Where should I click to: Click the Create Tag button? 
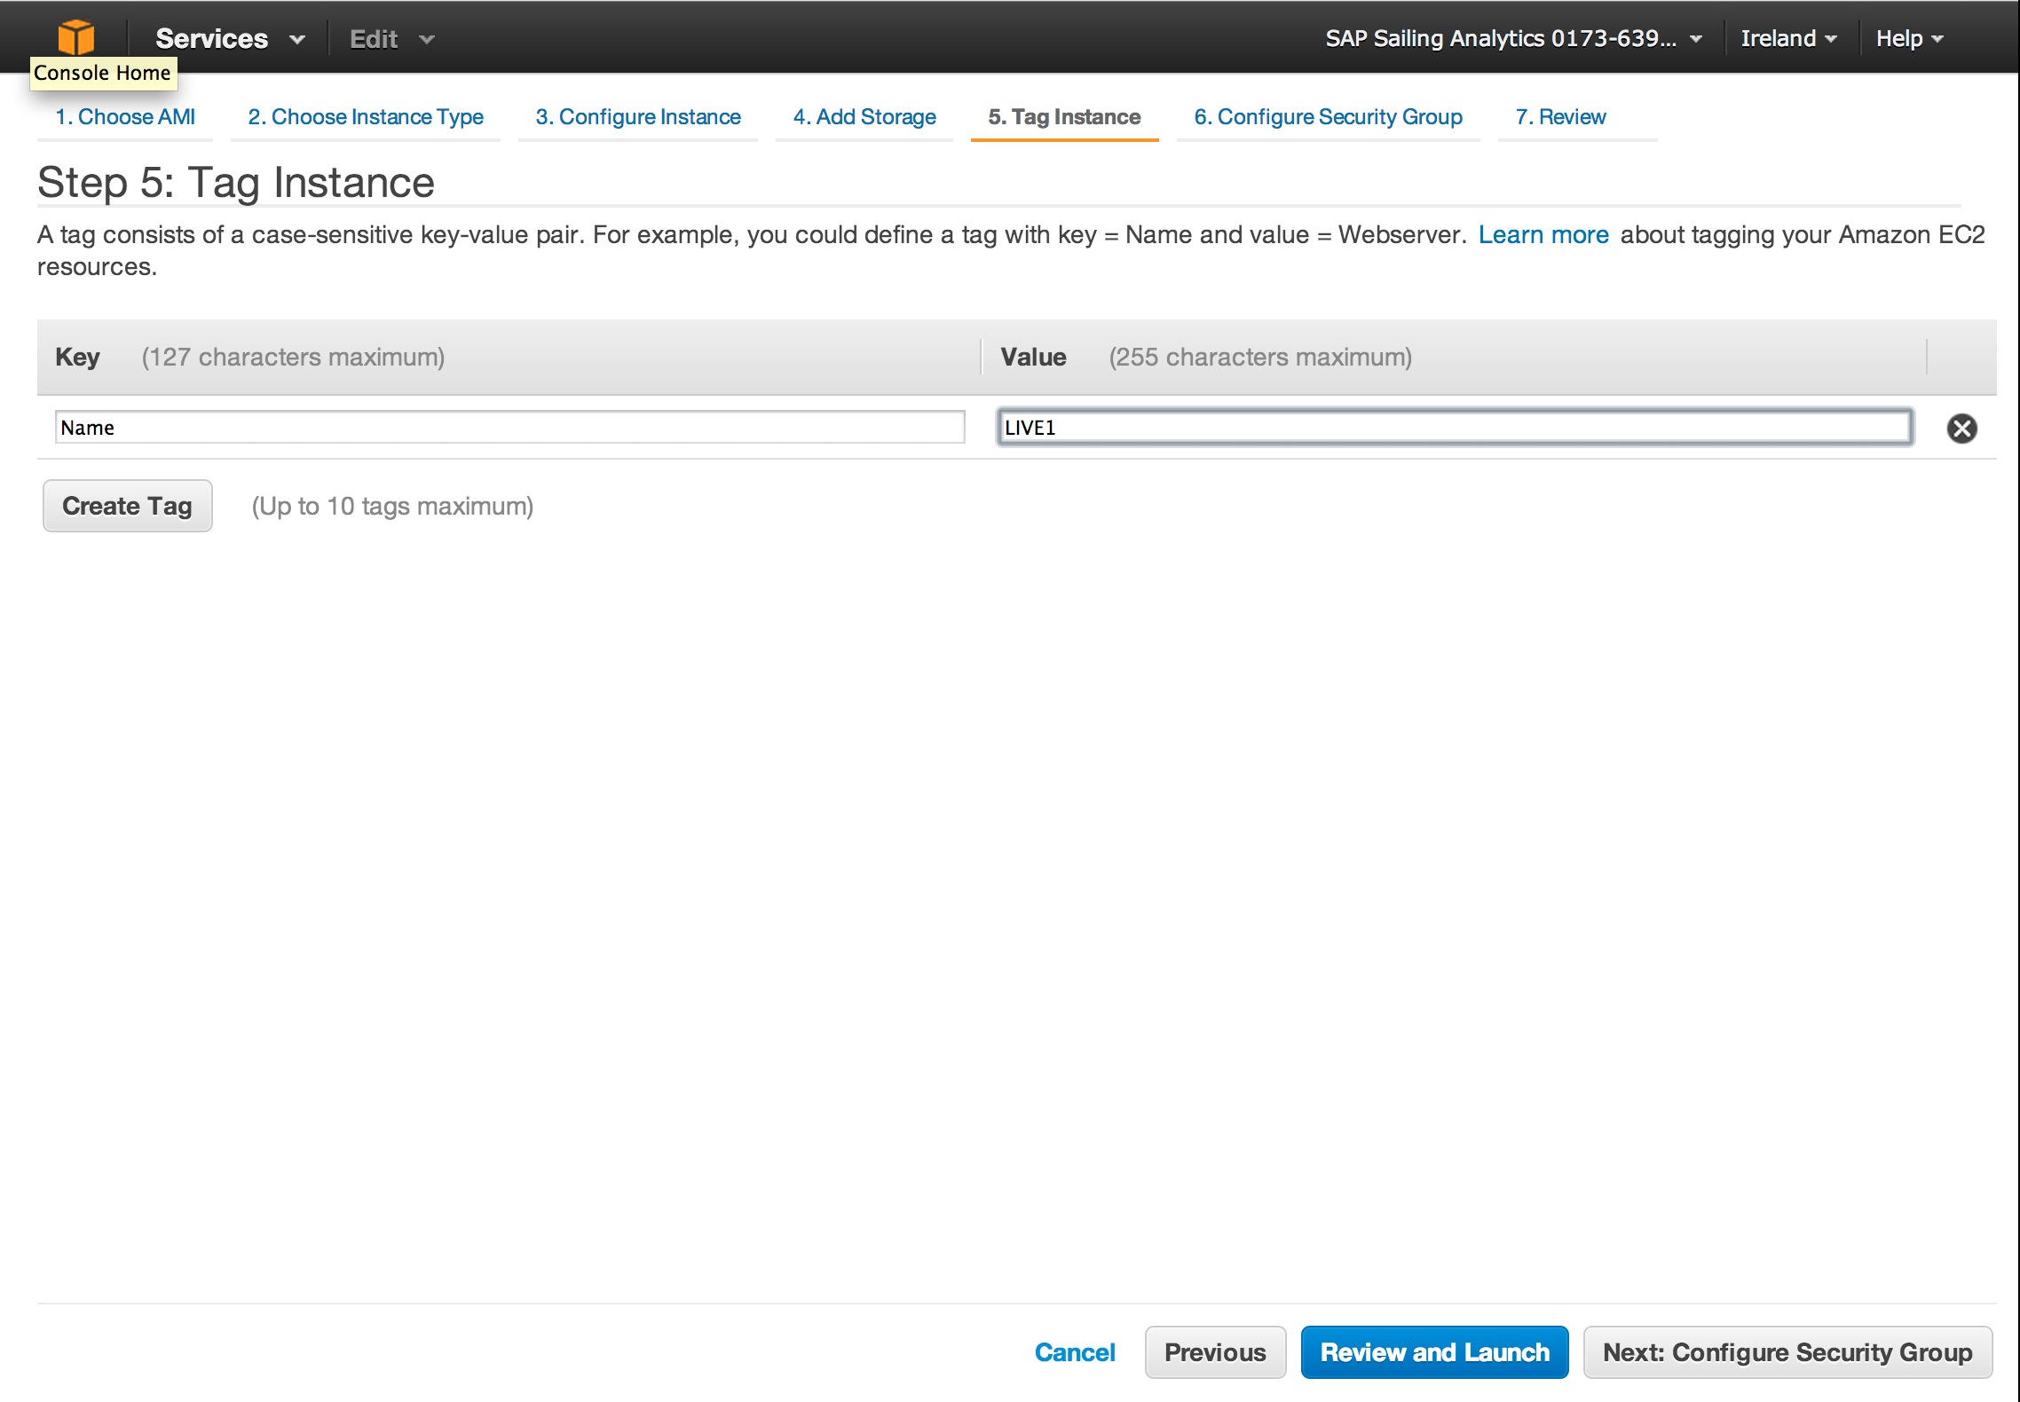click(128, 506)
